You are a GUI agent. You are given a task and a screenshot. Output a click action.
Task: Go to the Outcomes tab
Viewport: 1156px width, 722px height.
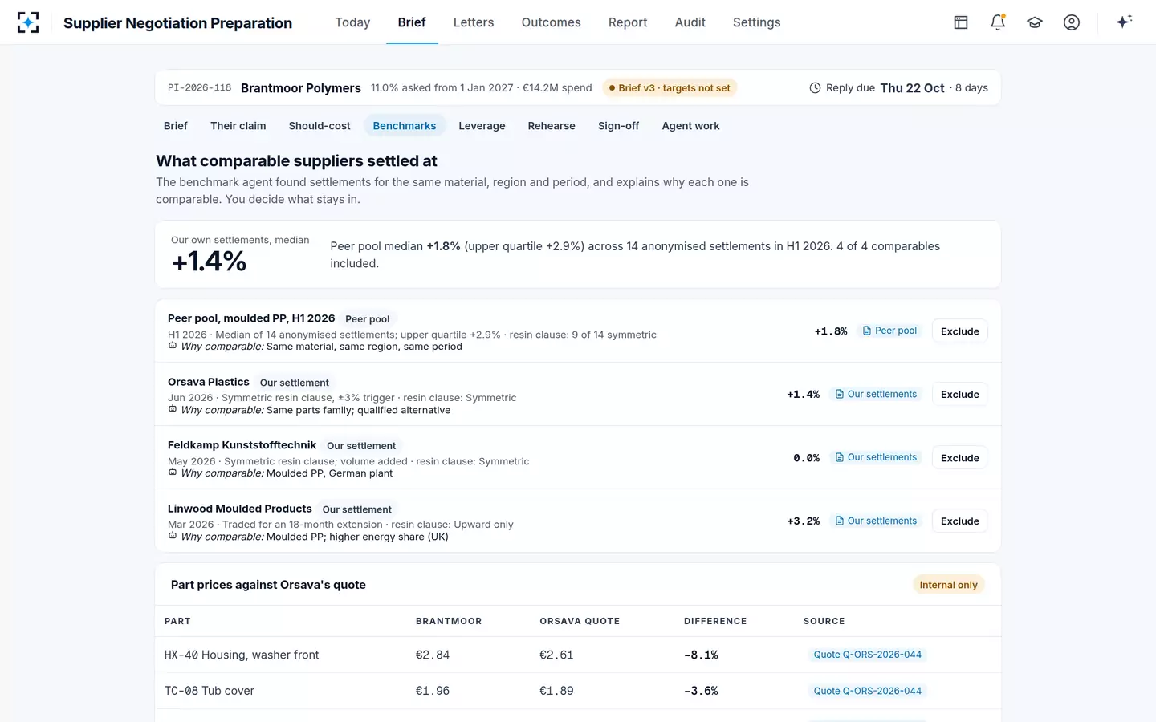point(551,22)
